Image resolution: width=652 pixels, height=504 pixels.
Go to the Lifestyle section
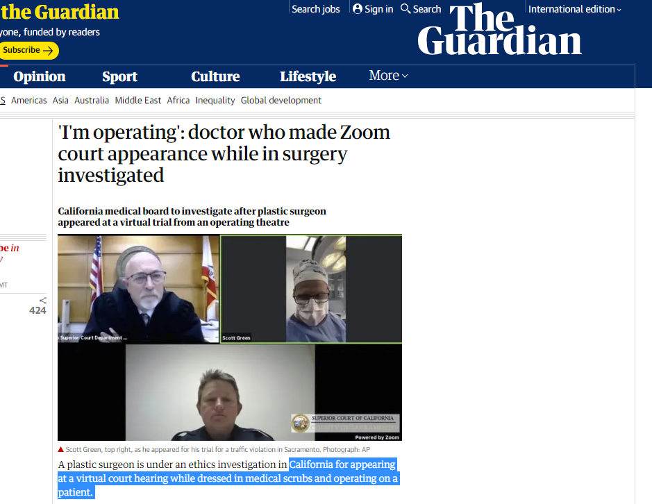pyautogui.click(x=308, y=76)
